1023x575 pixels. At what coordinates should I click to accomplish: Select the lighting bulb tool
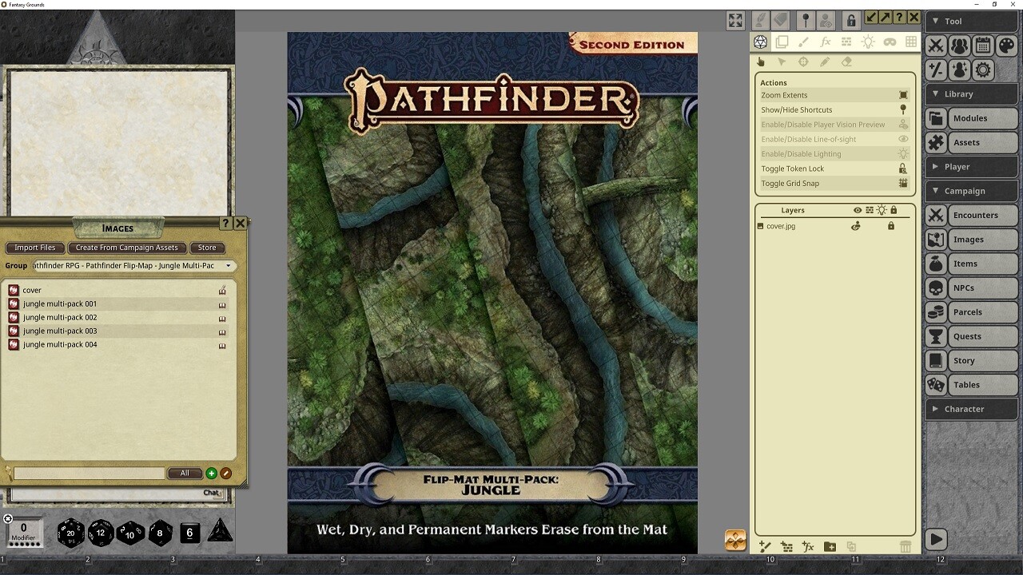[x=868, y=42]
